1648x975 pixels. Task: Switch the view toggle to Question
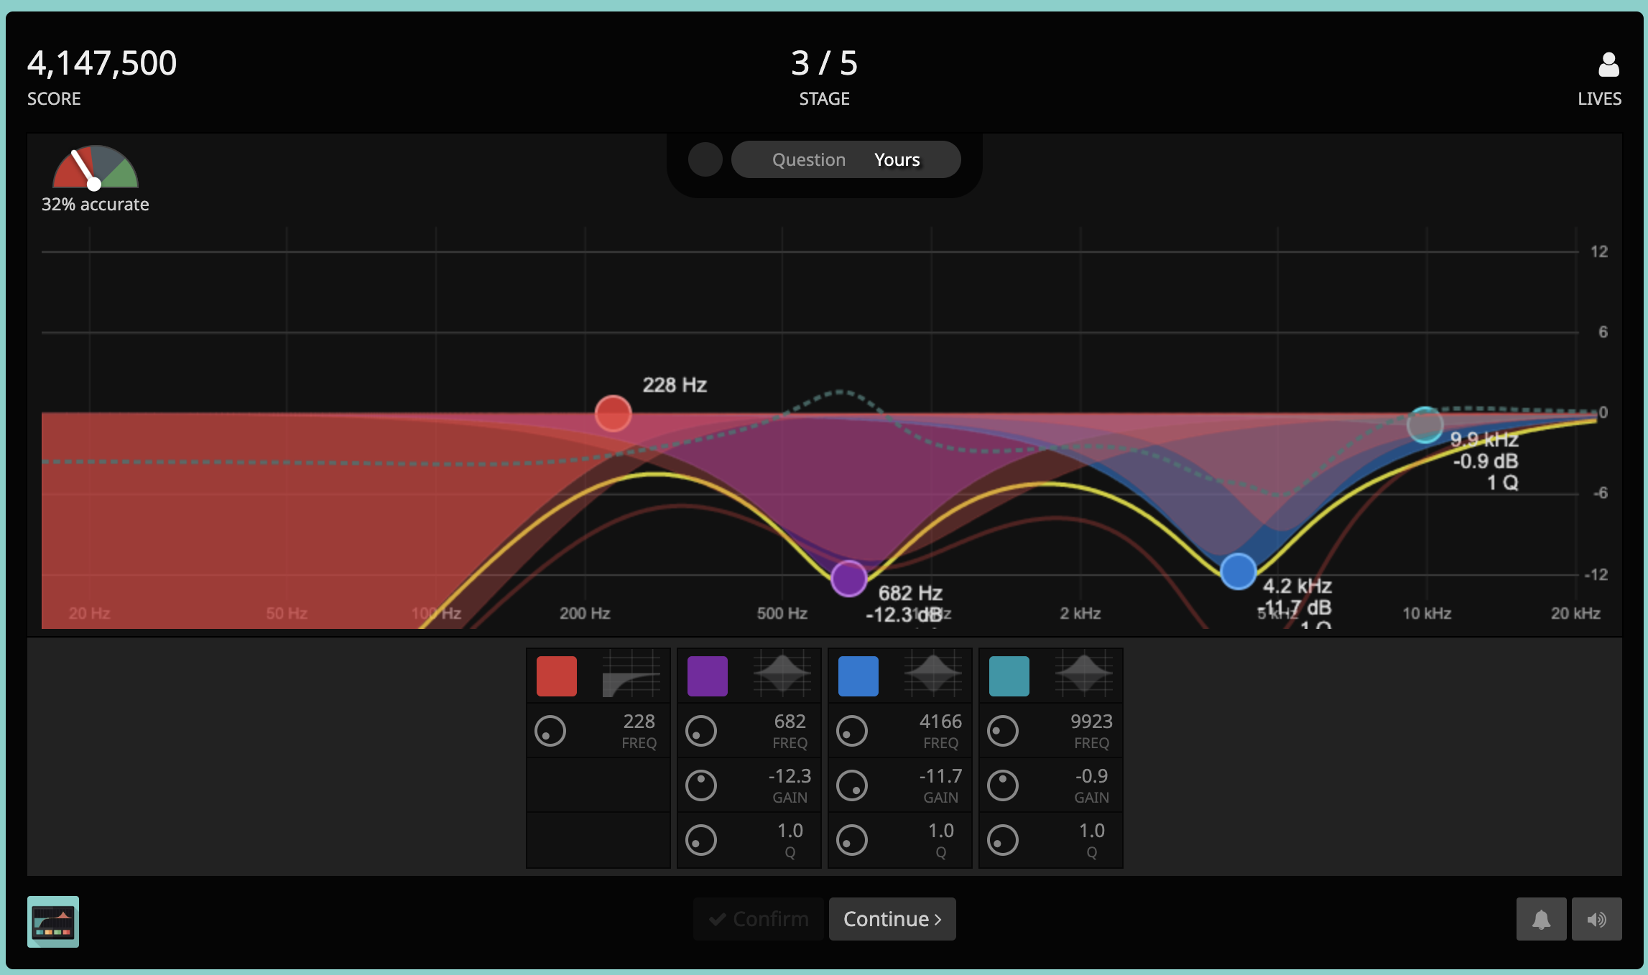(x=809, y=159)
